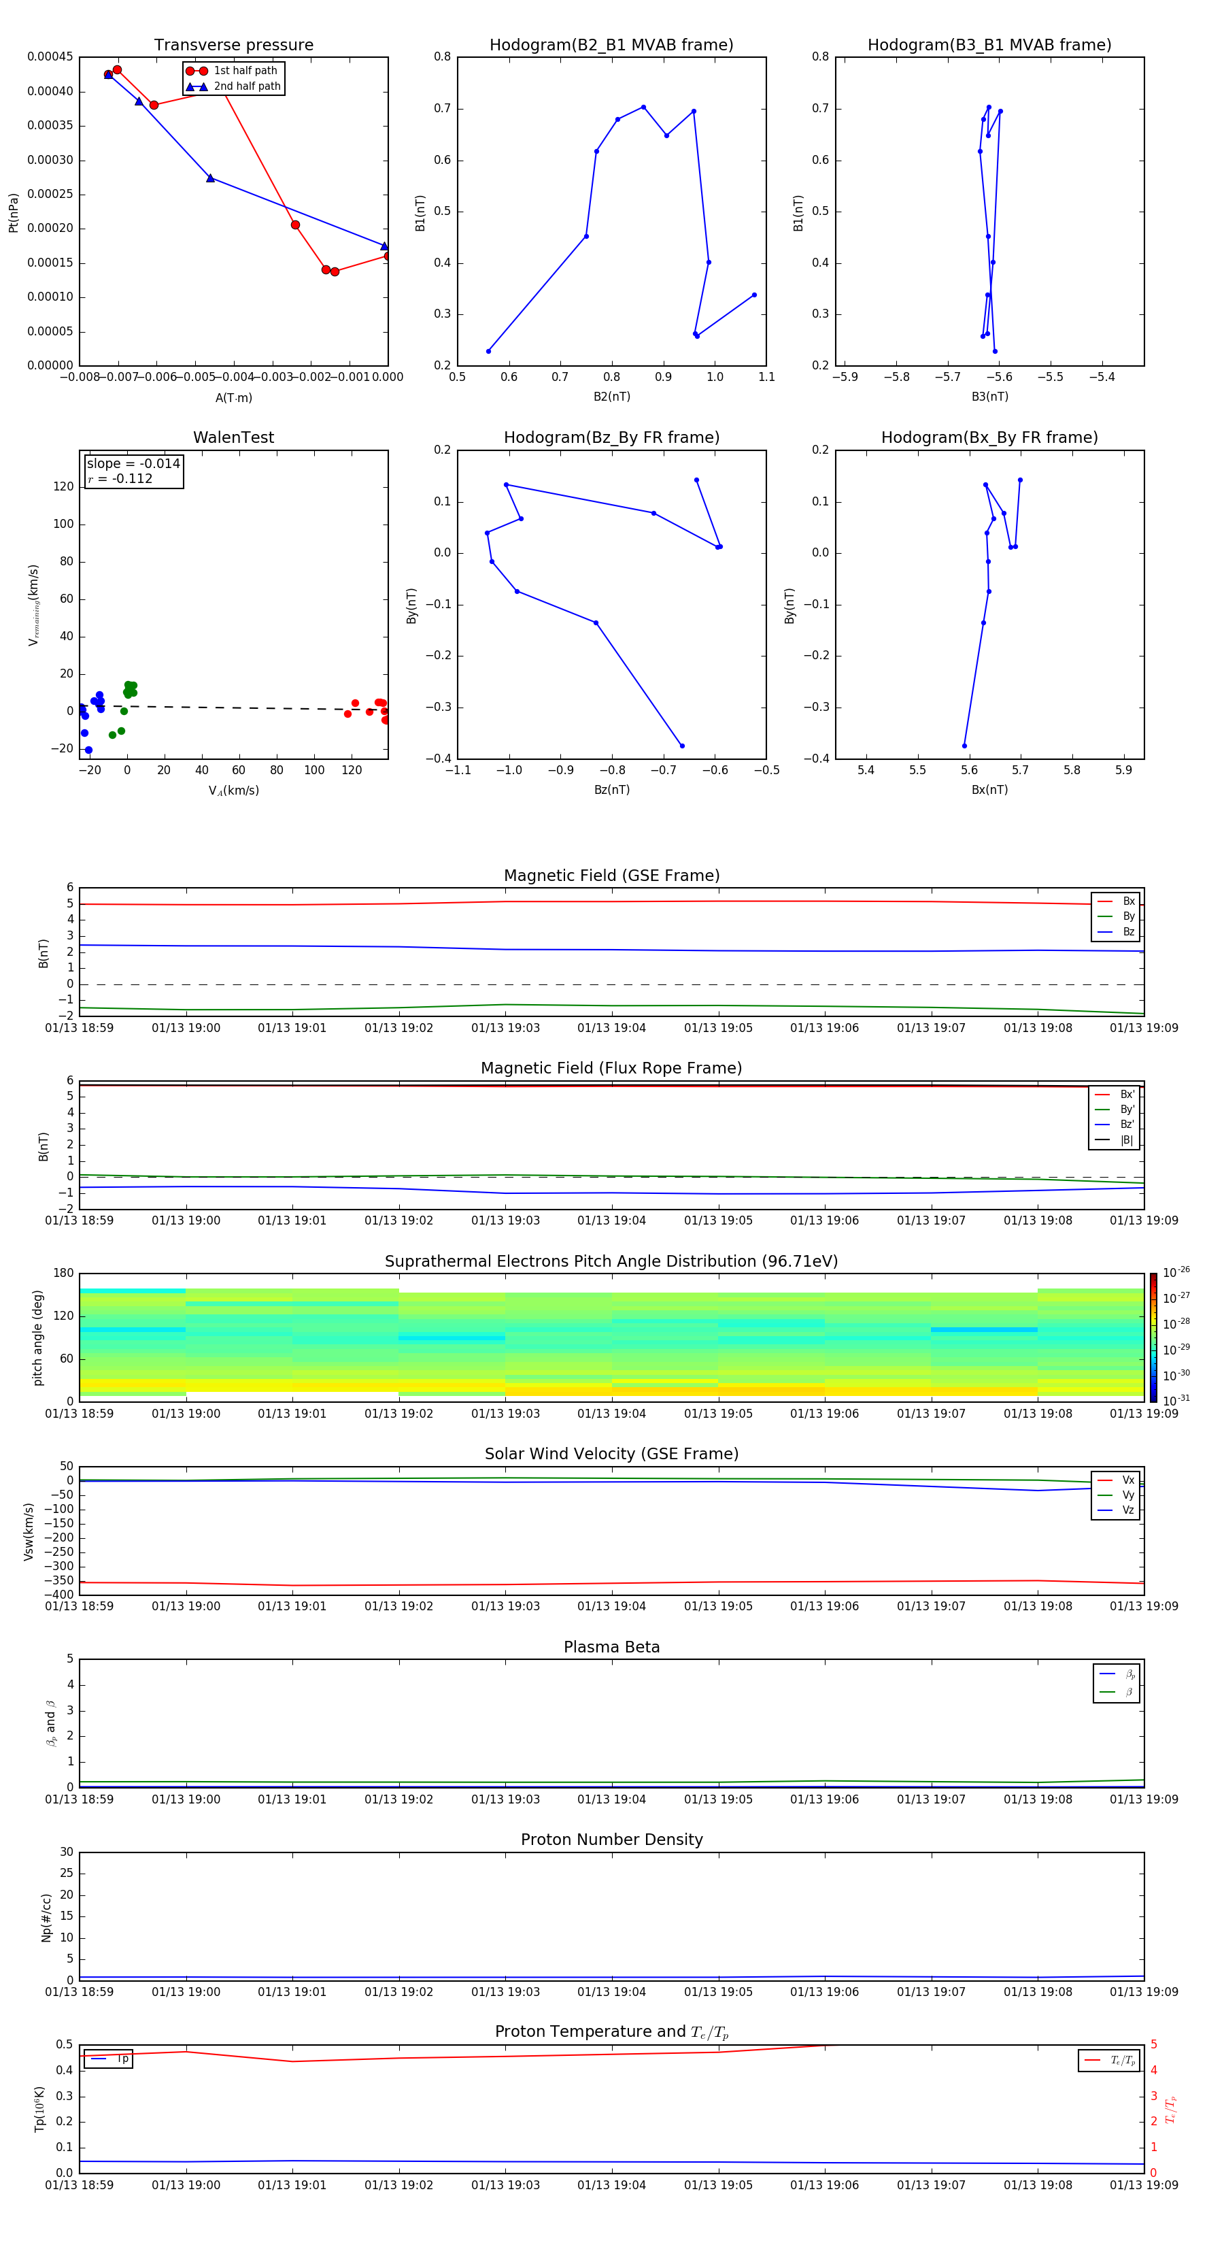Screen dimensions: 1224x2245
Task: Click the Bz(nT) x-axis label
Action: click(611, 790)
